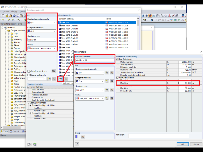Open Ocel dropdown in Nový materiál dialog

[89, 81]
